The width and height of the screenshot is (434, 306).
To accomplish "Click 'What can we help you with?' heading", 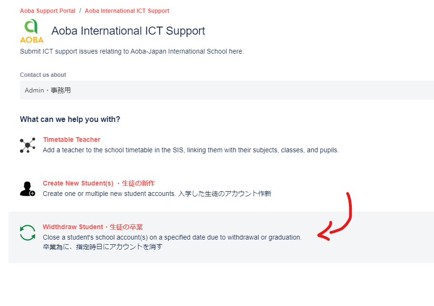I will 70,119.
